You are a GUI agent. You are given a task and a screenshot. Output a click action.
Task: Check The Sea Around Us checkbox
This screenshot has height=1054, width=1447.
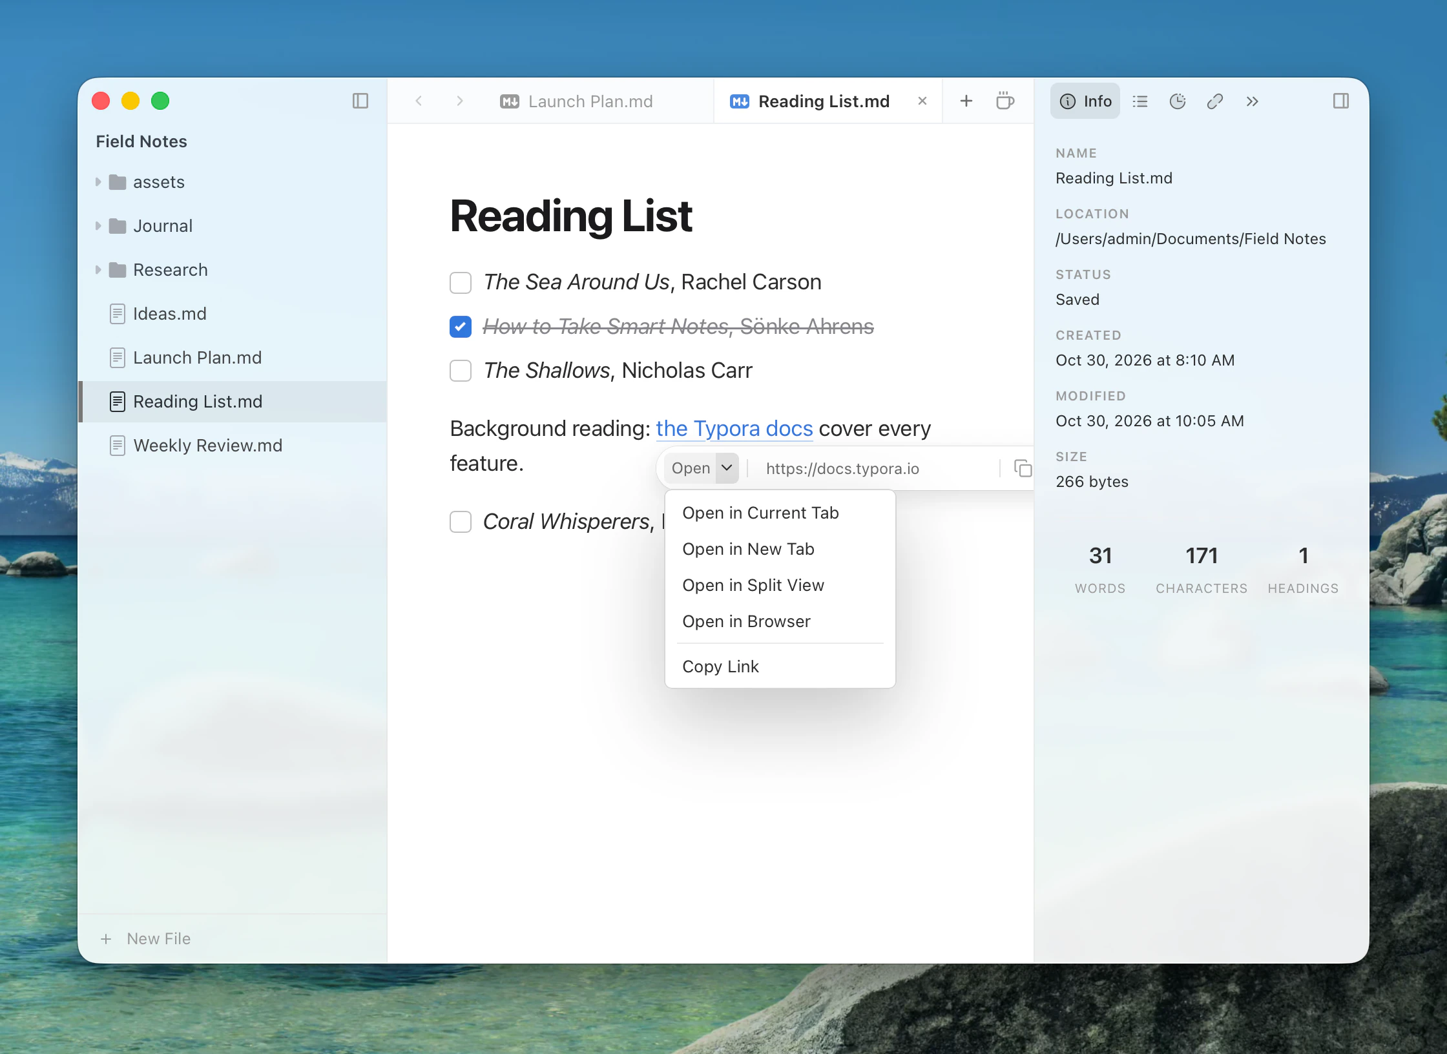[461, 282]
